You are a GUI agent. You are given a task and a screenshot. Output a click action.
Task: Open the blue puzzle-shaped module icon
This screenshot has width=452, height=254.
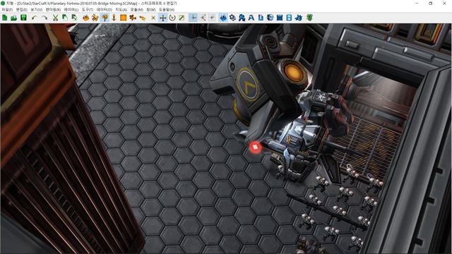[299, 18]
